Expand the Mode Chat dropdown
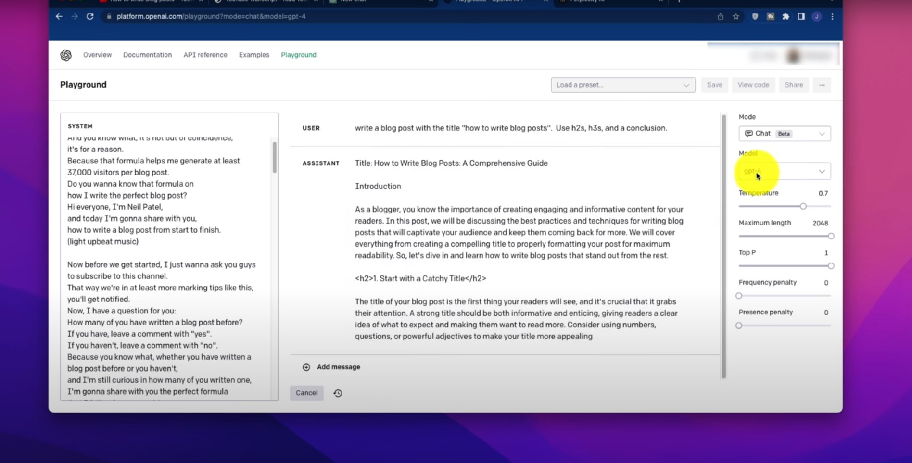Screen dimensions: 912x463 point(785,134)
